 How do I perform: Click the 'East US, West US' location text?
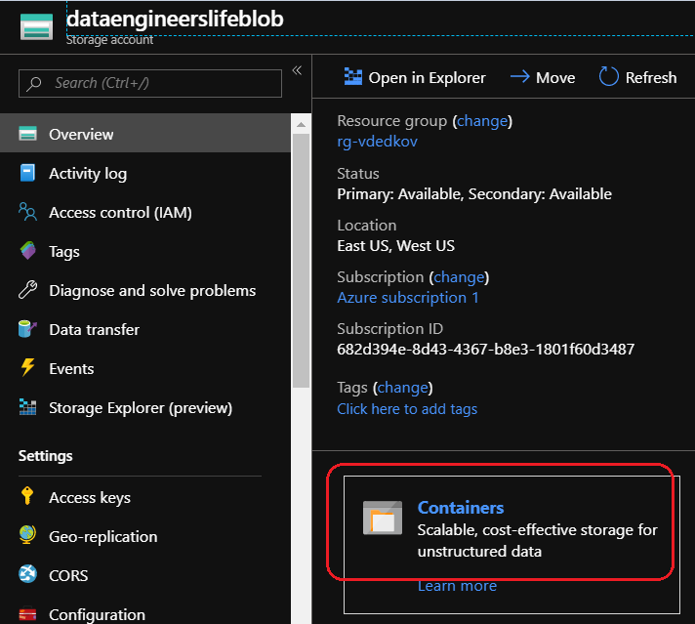coord(395,245)
